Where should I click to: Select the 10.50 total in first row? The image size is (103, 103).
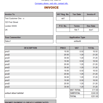95,52
